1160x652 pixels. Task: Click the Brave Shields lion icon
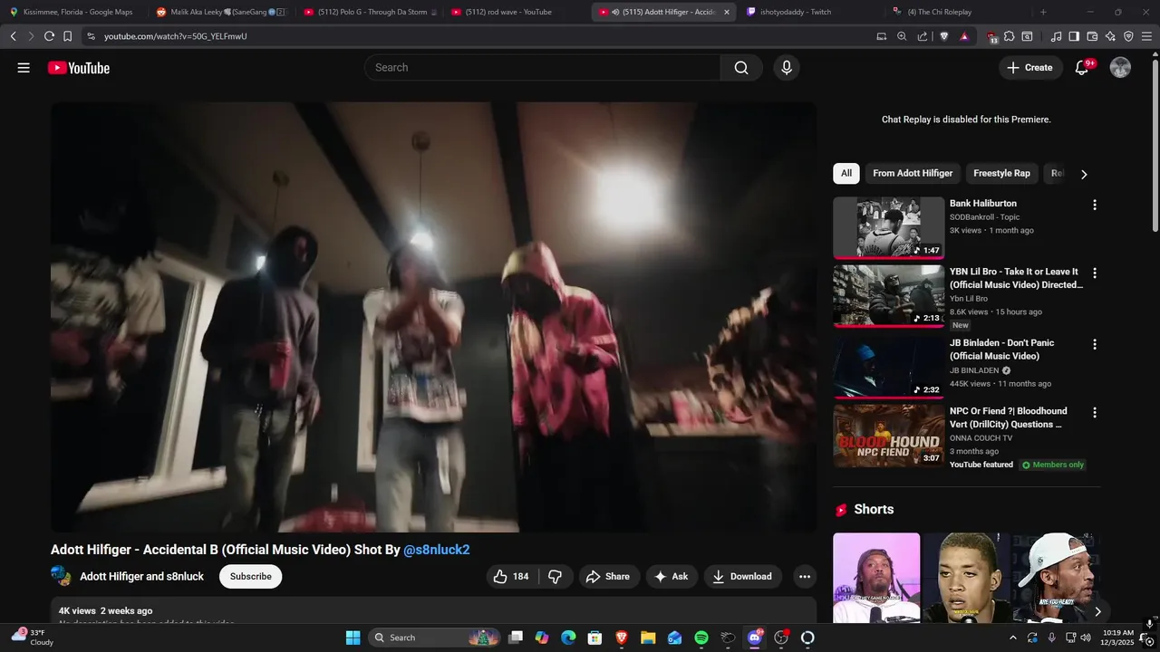click(944, 36)
